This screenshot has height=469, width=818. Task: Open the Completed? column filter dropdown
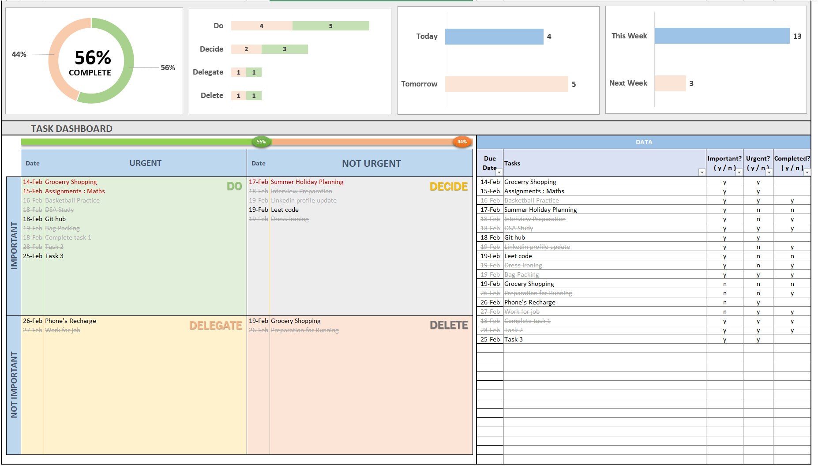pos(807,173)
